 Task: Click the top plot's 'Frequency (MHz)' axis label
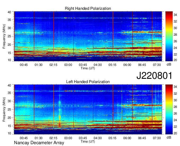(4, 36)
